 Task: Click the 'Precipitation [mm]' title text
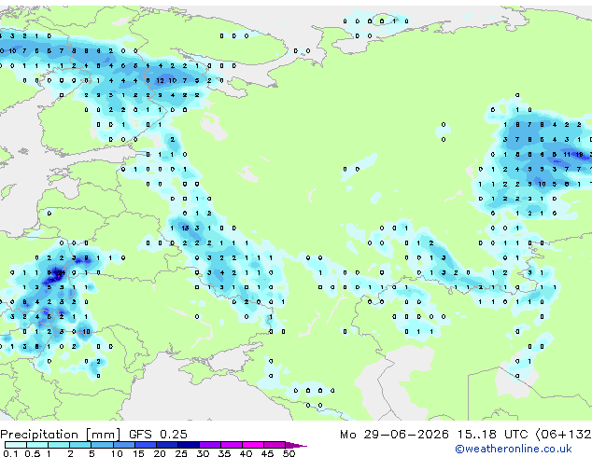61,435
